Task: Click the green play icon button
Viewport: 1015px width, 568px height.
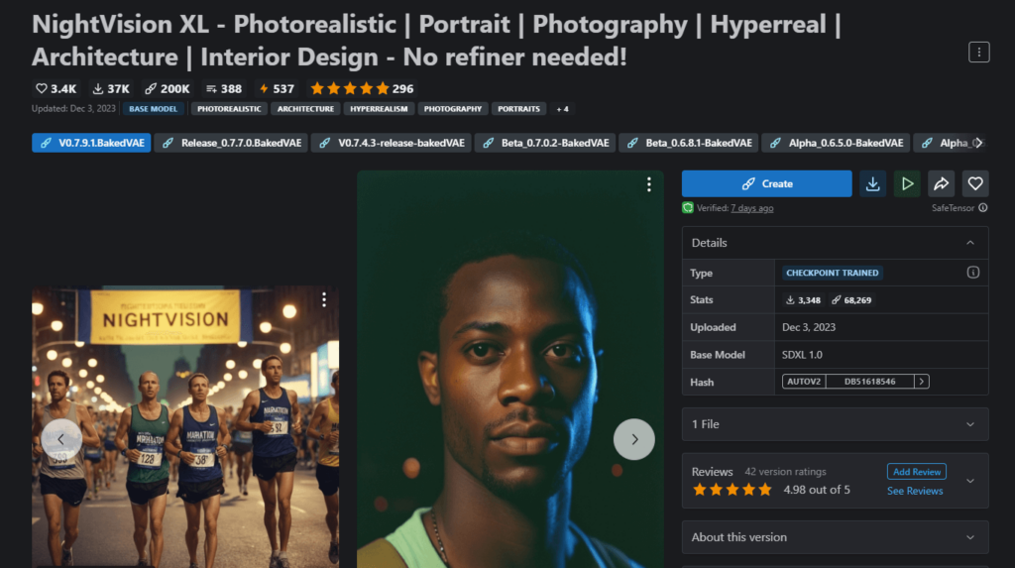Action: coord(907,183)
